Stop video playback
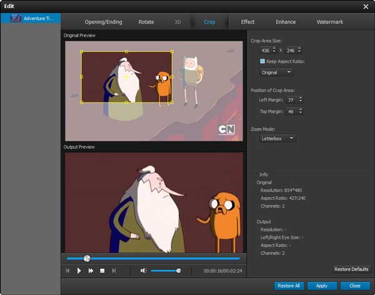 point(102,271)
